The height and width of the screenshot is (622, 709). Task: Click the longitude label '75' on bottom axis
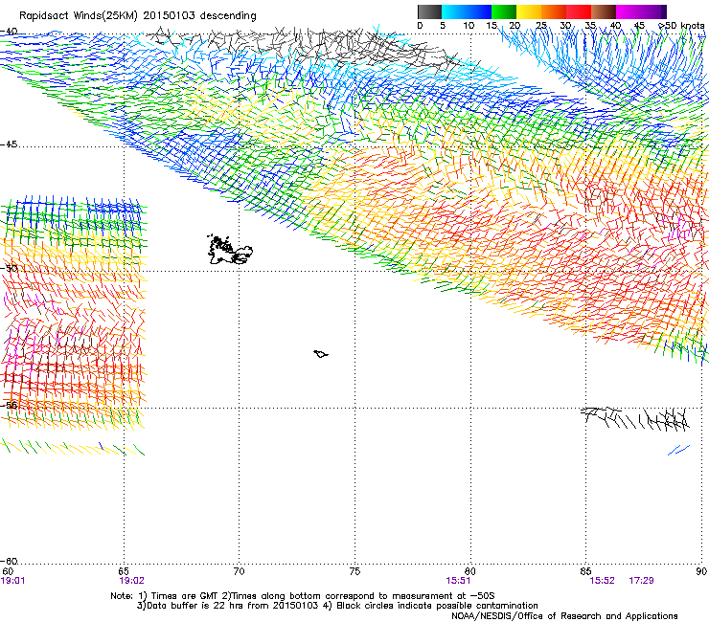tap(354, 571)
